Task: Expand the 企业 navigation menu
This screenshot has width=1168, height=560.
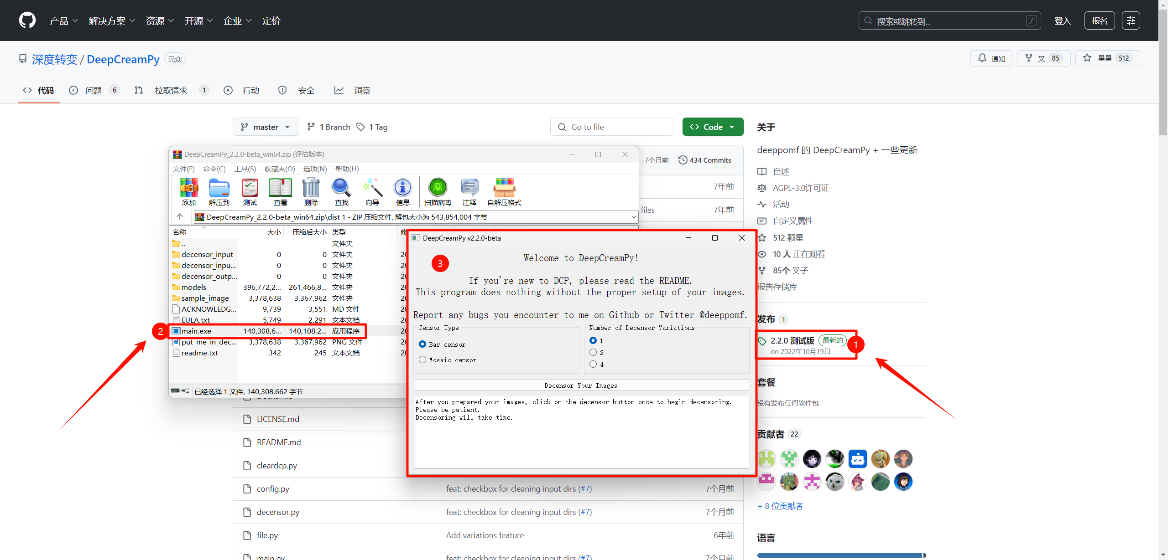Action: (x=237, y=21)
